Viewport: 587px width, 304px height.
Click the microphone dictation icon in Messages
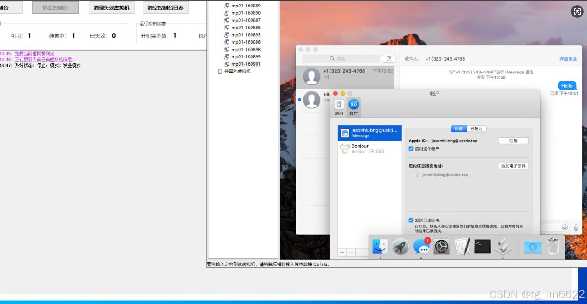576,227
